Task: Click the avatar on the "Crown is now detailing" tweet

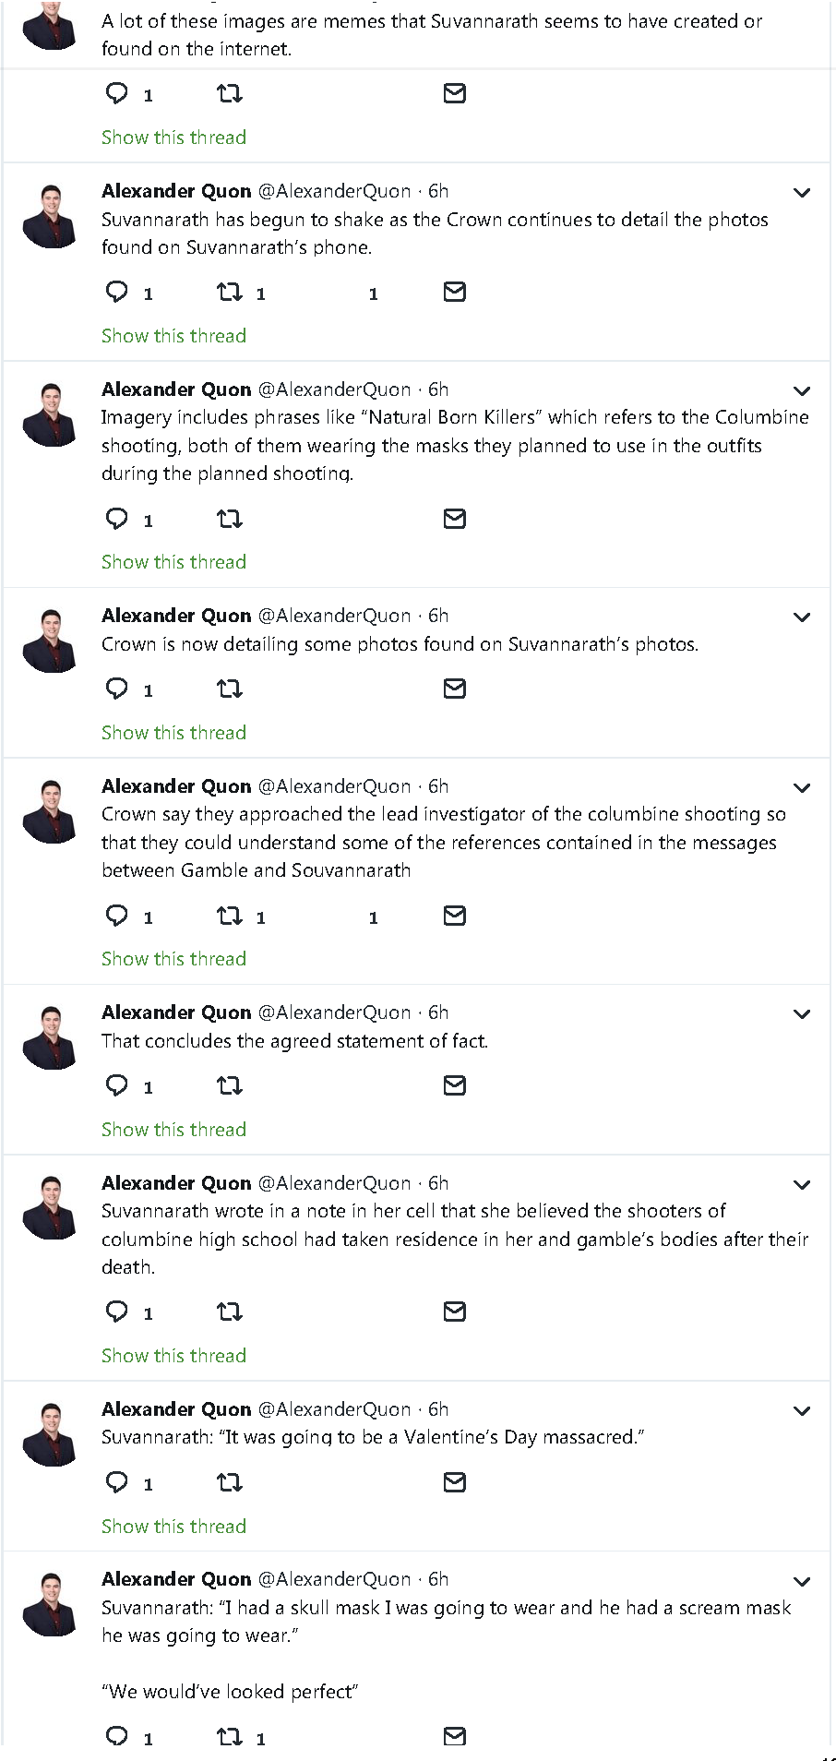Action: coord(51,641)
